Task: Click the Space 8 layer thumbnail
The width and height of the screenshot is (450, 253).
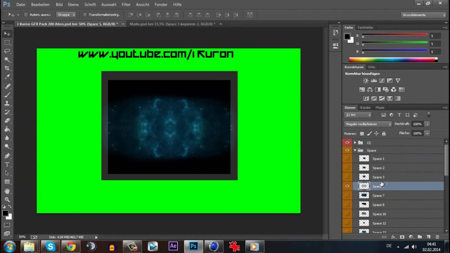Action: [x=364, y=205]
